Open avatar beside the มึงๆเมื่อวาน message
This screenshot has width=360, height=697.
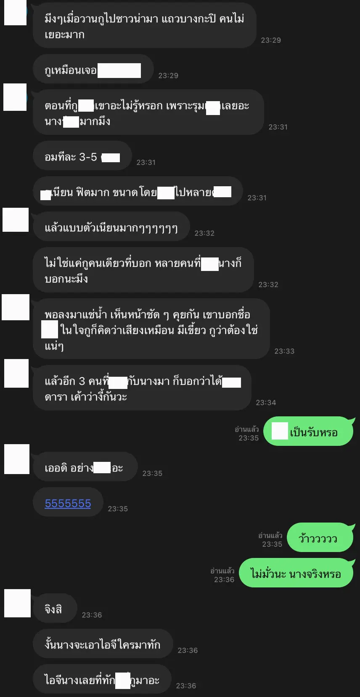pyautogui.click(x=15, y=13)
